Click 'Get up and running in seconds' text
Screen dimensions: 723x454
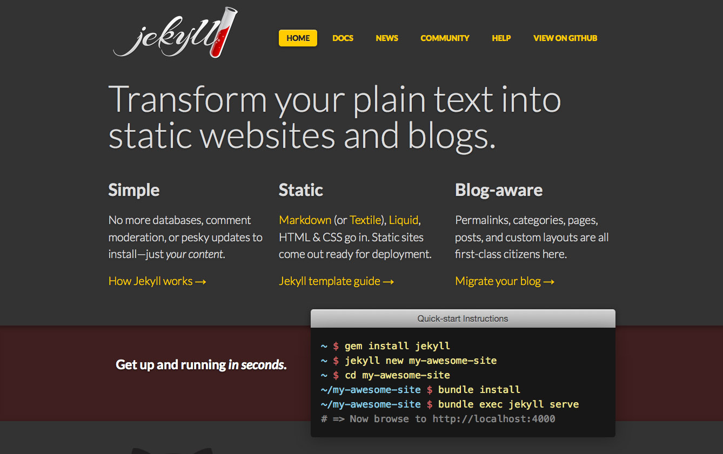click(201, 365)
